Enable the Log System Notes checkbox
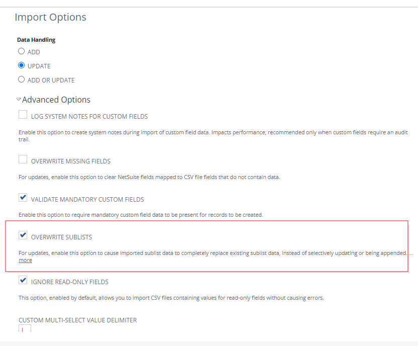This screenshot has height=346, width=418. pyautogui.click(x=23, y=115)
